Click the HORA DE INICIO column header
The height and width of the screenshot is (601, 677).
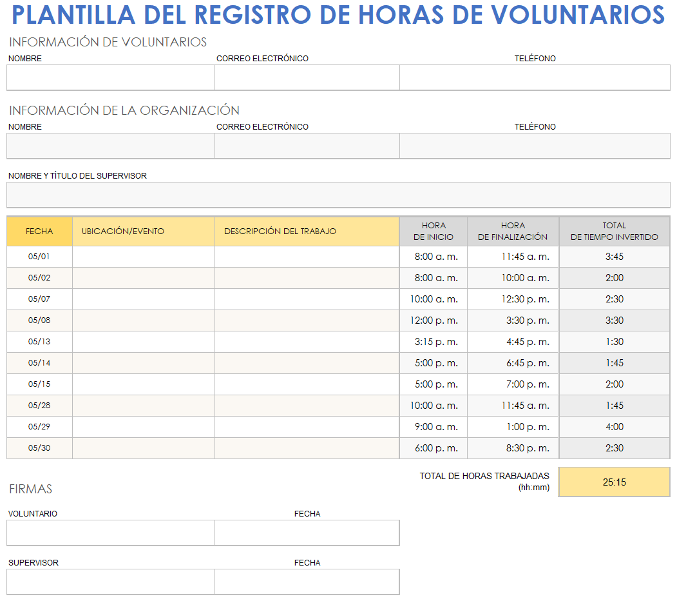click(433, 232)
